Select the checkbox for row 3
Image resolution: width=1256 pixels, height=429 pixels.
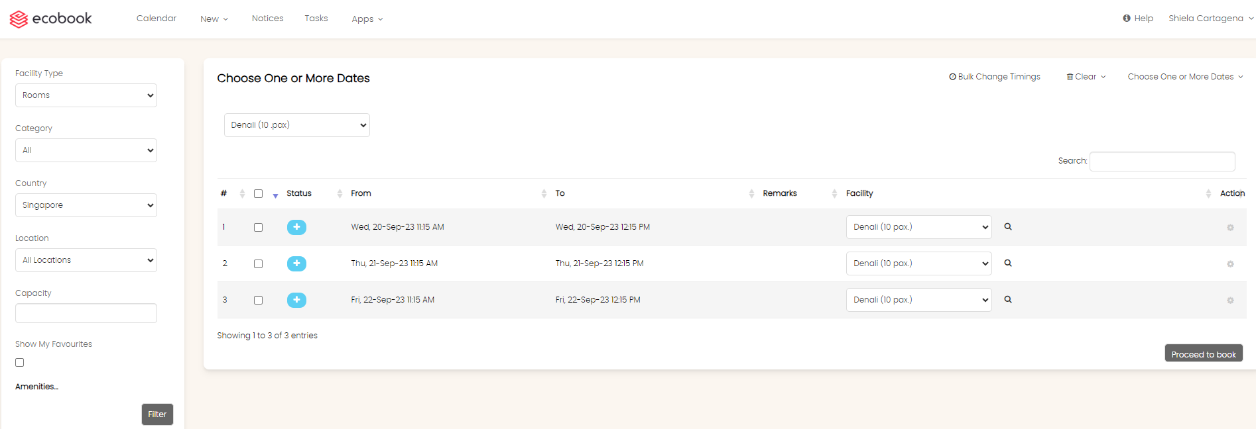258,300
